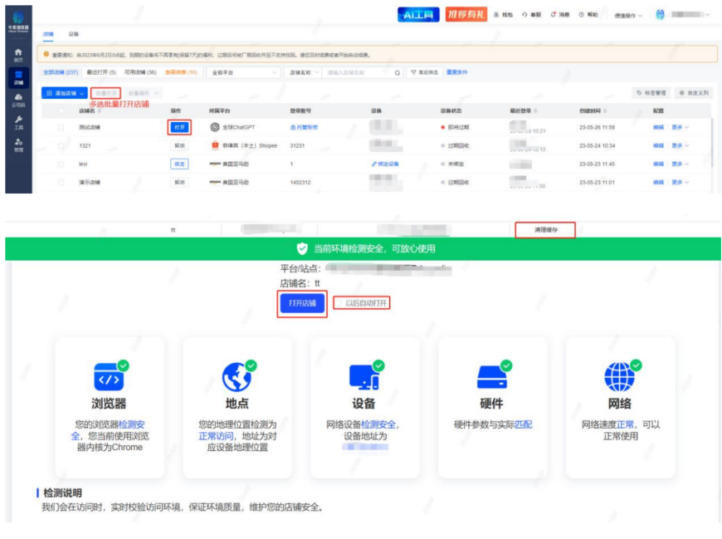Click the blue 打开店铺 button
This screenshot has width=722, height=539.
point(302,303)
